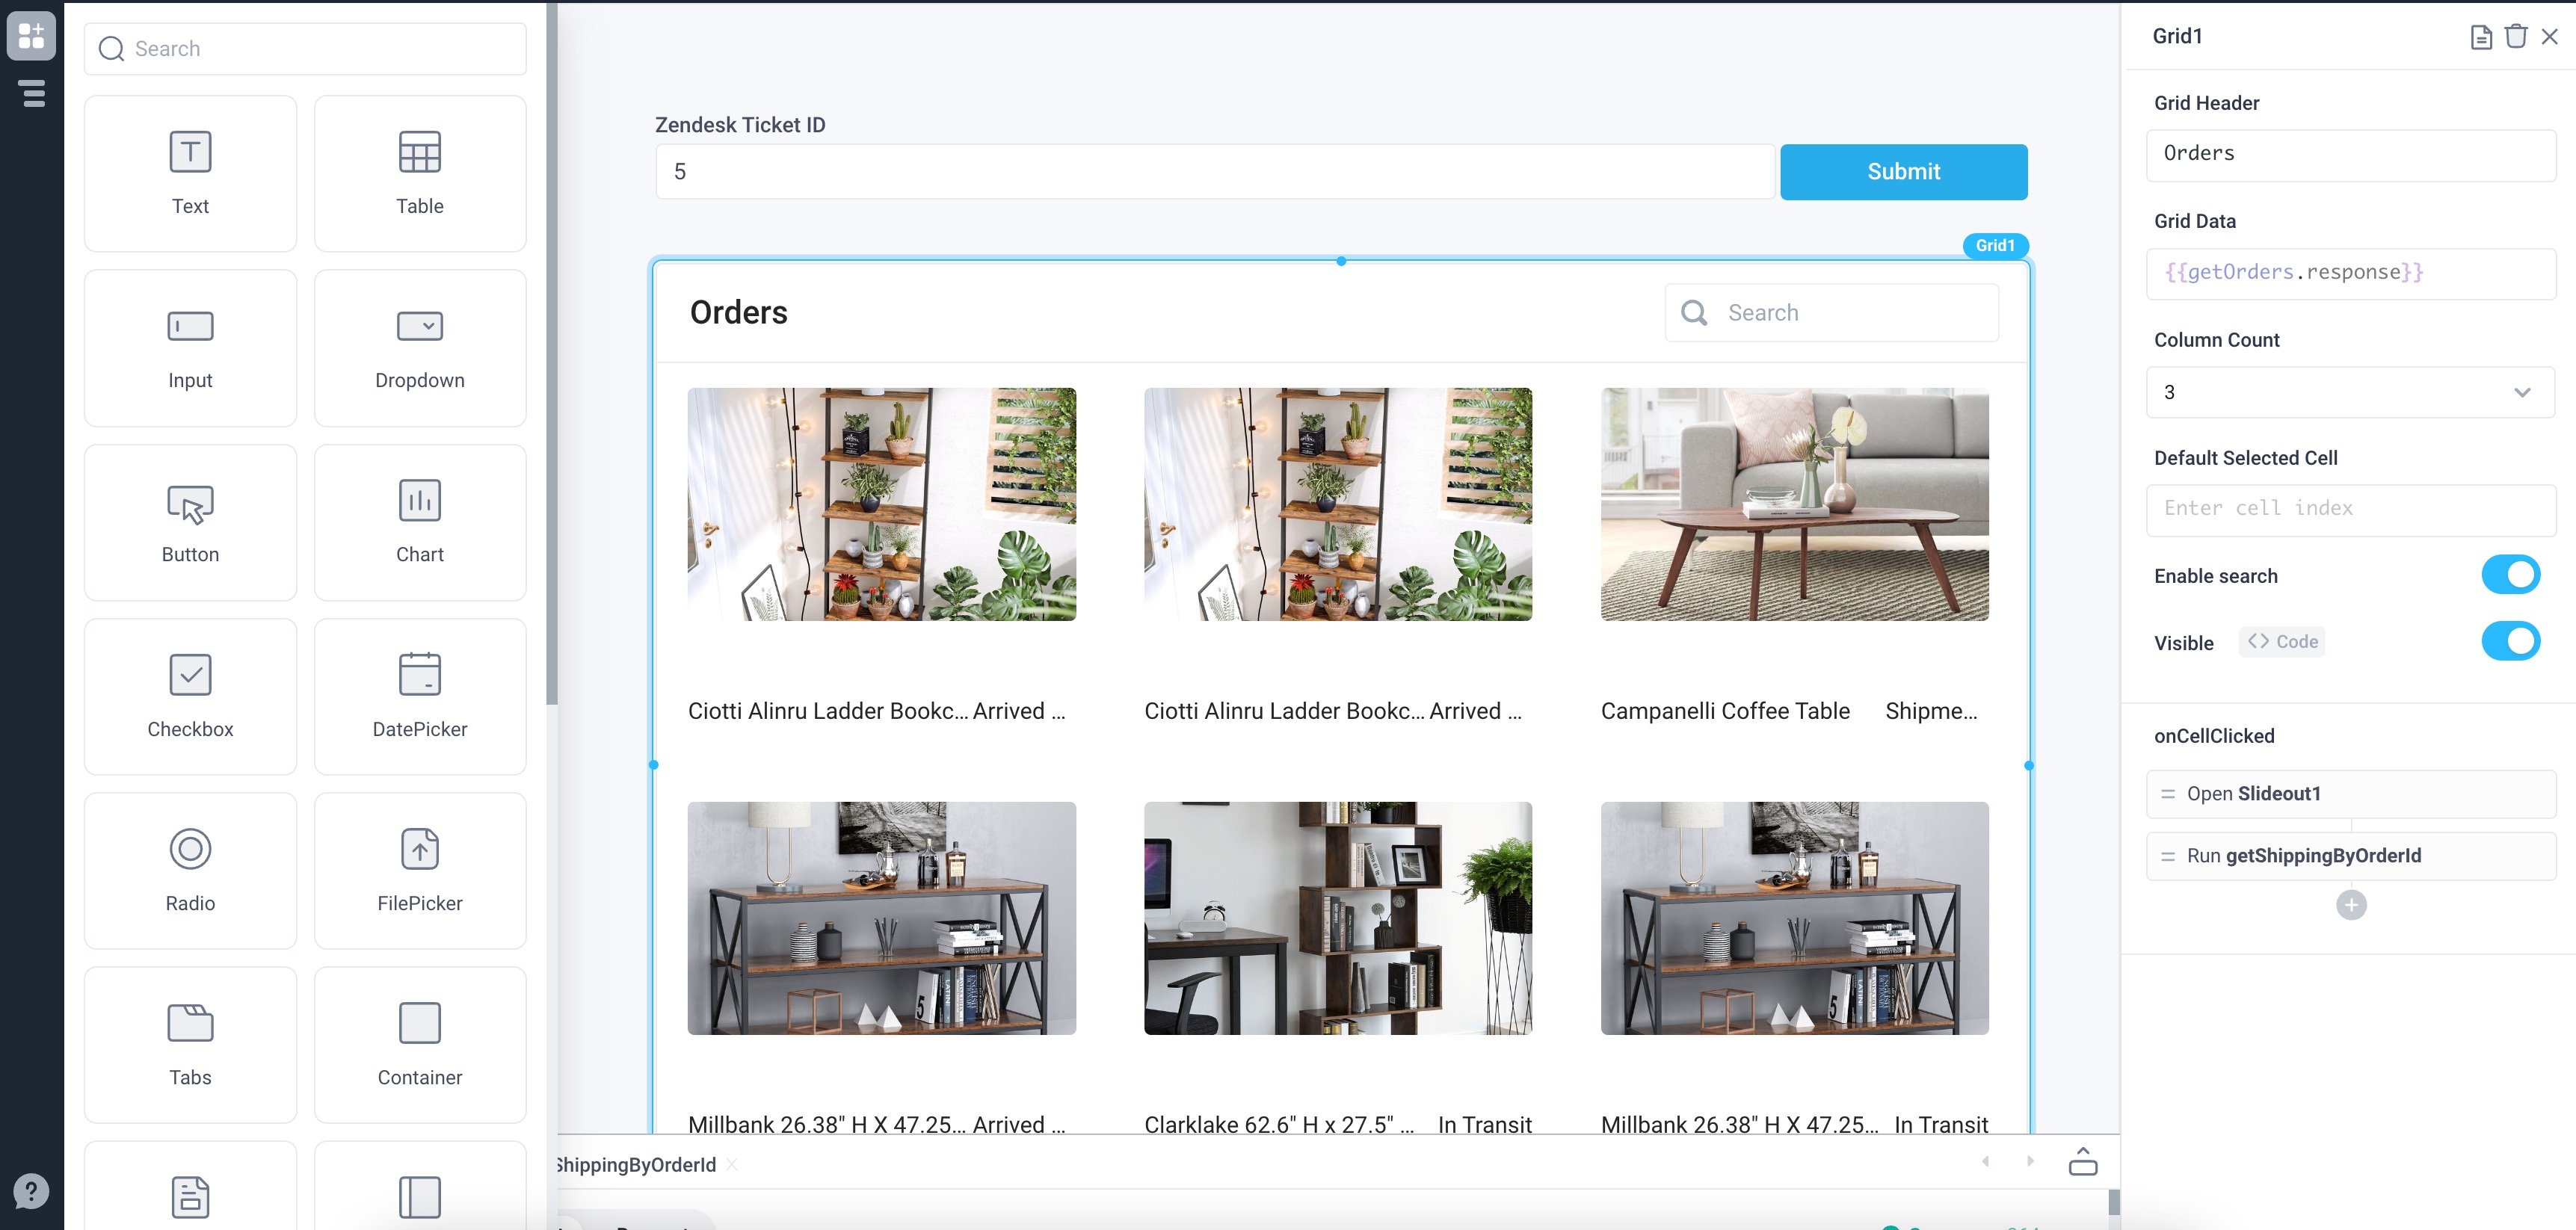Add a Table component
This screenshot has height=1230, width=2576.
(x=419, y=173)
